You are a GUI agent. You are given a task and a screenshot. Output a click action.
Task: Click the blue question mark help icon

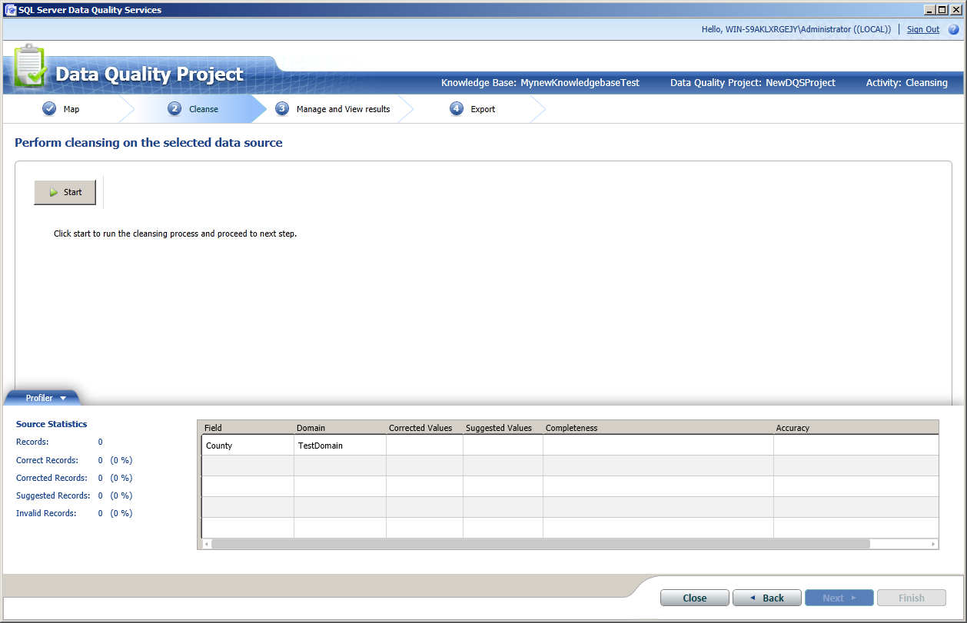954,28
